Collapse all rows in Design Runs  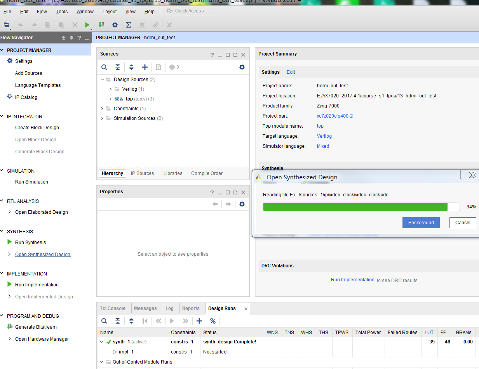click(118, 321)
